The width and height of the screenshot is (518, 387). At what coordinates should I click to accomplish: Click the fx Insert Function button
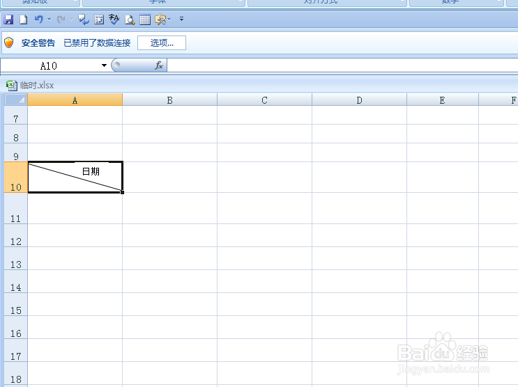[159, 65]
